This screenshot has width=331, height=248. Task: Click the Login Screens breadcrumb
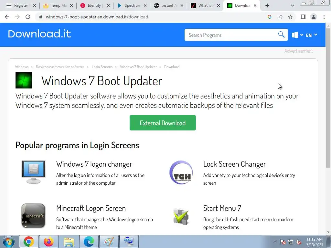[102, 67]
